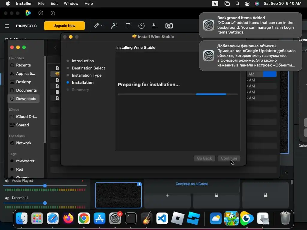307x230 pixels.
Task: Click the XQuartz Background Items notification
Action: tap(250, 25)
